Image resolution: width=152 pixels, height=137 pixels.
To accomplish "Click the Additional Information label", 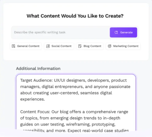I will tap(38, 68).
